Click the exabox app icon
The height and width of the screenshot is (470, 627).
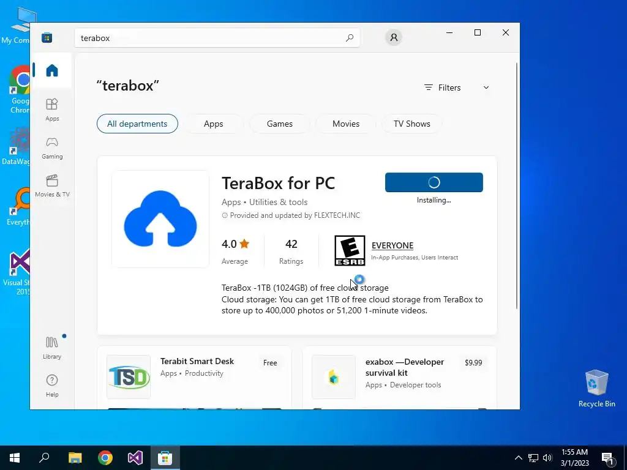[334, 377]
